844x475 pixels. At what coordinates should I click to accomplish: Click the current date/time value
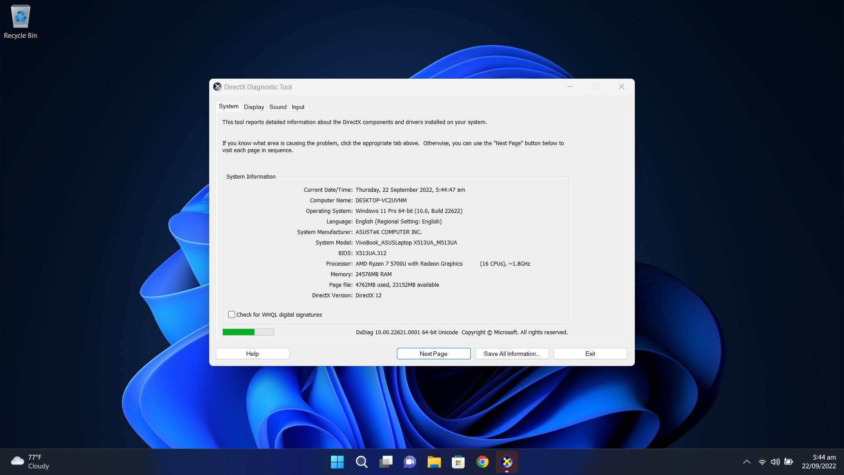pyautogui.click(x=410, y=190)
